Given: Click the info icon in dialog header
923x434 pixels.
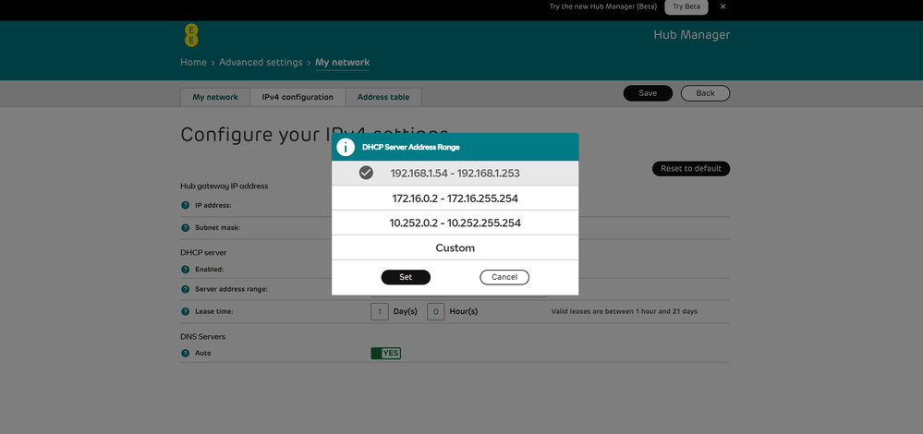Looking at the screenshot, I should [346, 147].
